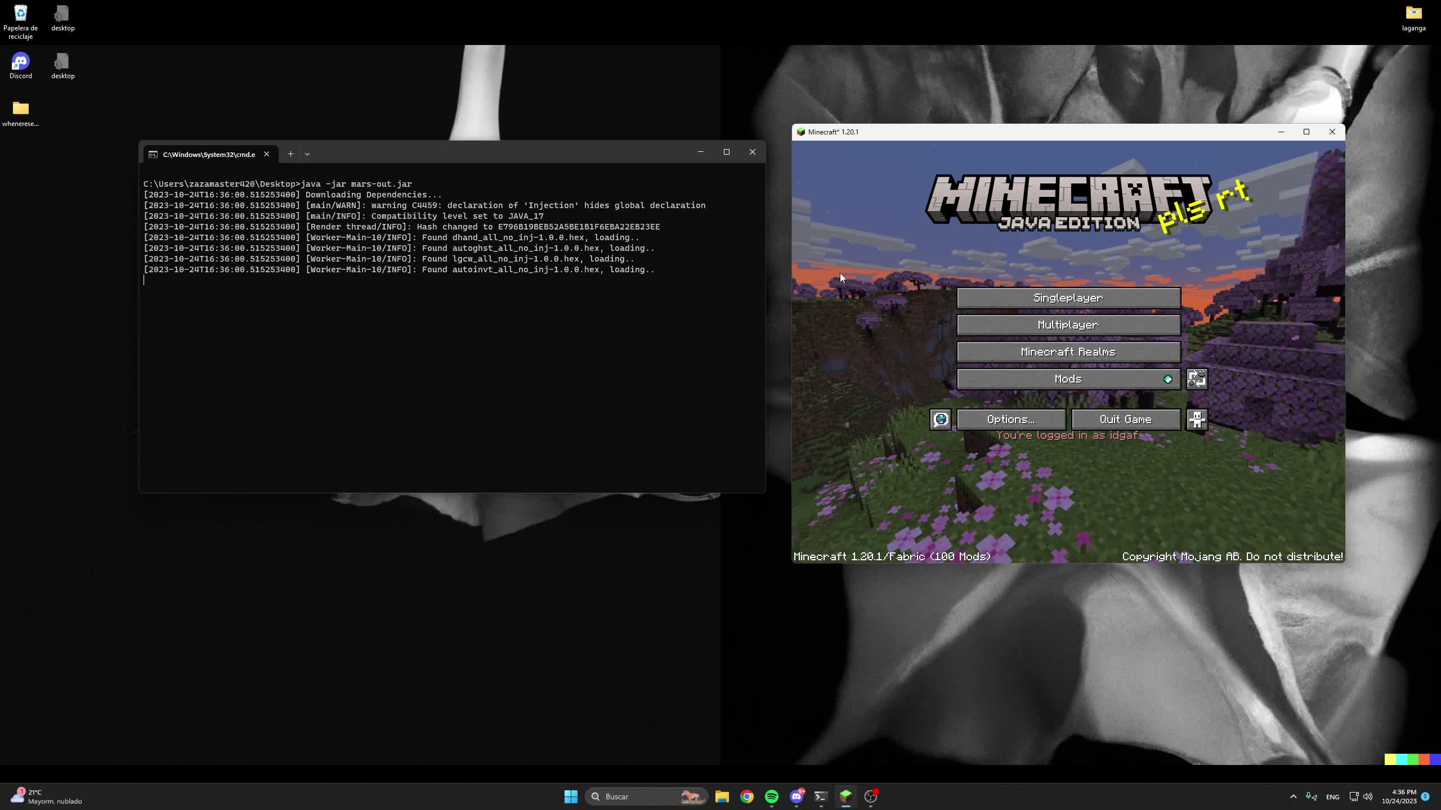The height and width of the screenshot is (810, 1441).
Task: Open the ENG language input switcher
Action: pos(1332,797)
